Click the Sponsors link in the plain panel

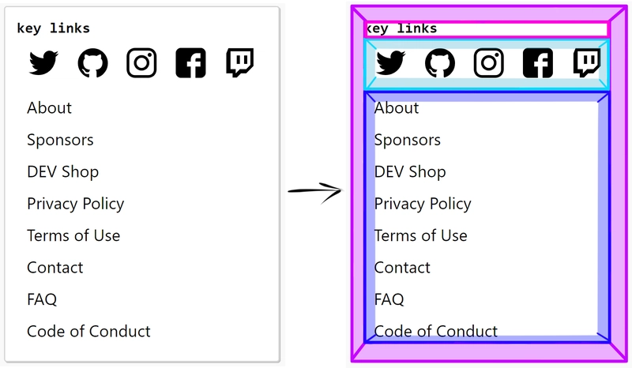[x=60, y=141]
